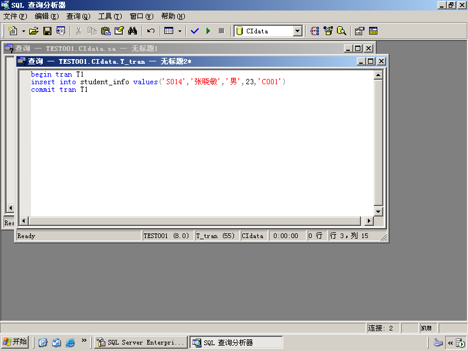
Task: Open Find with the binoculars icon
Action: [132, 31]
